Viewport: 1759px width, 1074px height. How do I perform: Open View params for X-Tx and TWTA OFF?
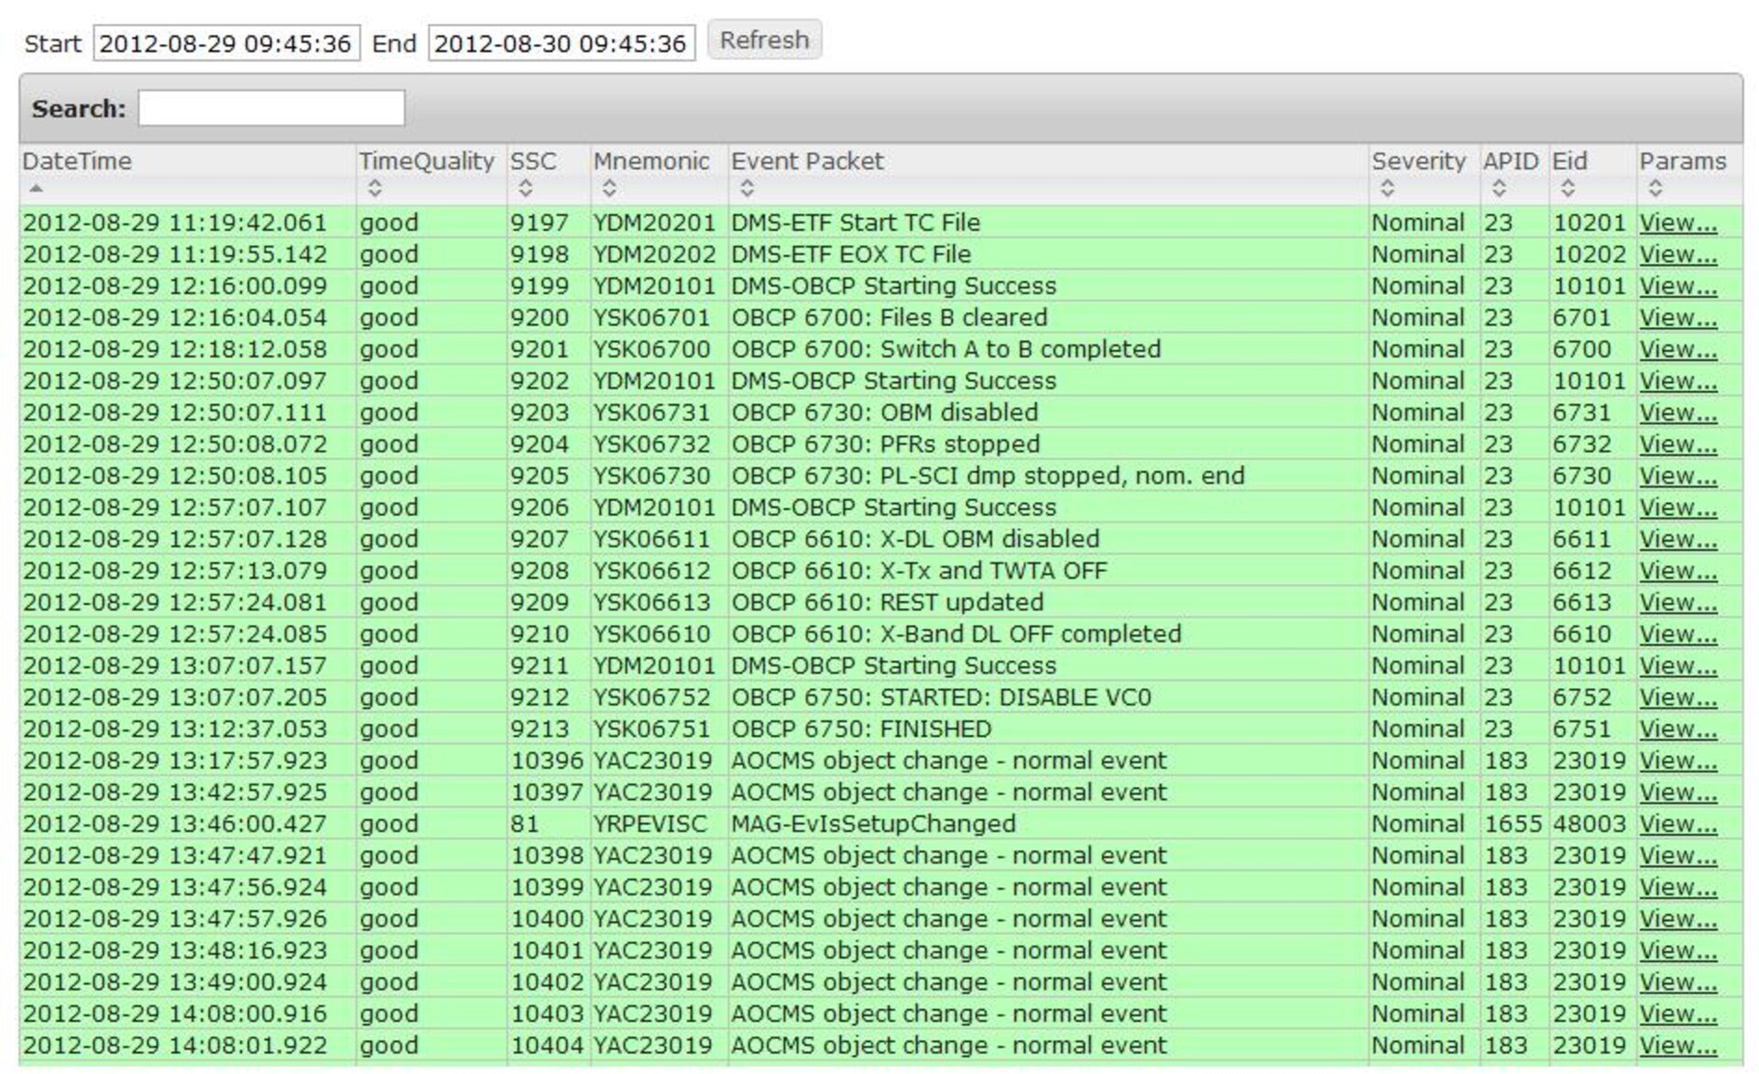pyautogui.click(x=1677, y=570)
